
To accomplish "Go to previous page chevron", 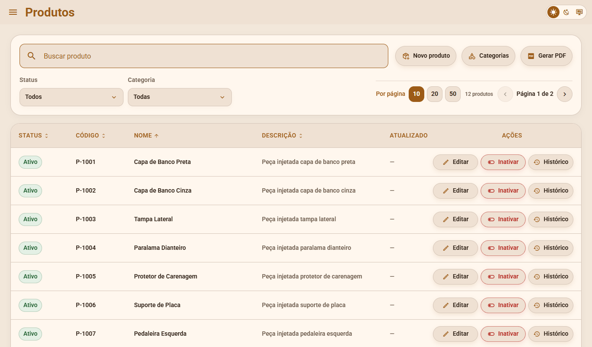I will [505, 94].
